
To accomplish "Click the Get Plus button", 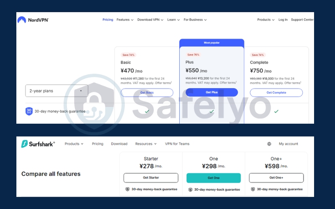I will click(212, 92).
